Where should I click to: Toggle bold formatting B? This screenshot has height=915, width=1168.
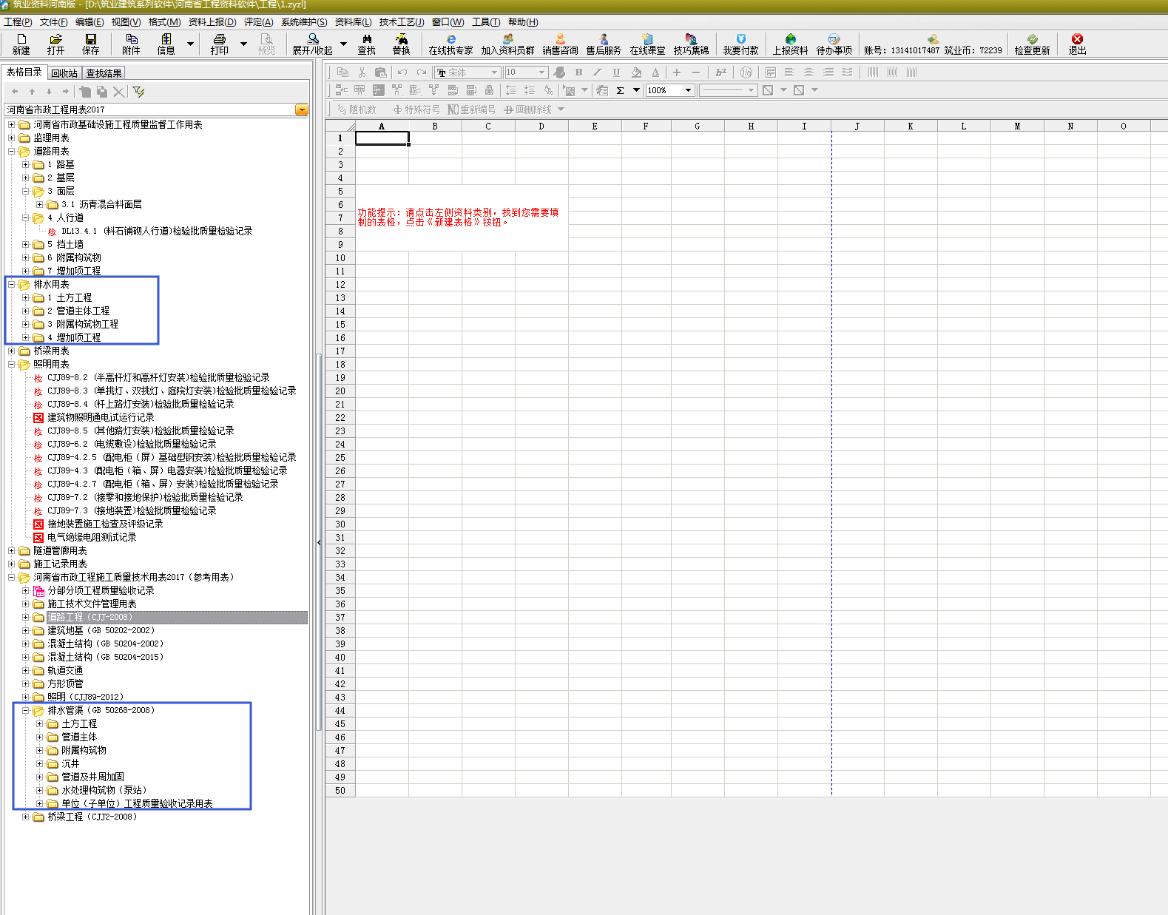(578, 72)
